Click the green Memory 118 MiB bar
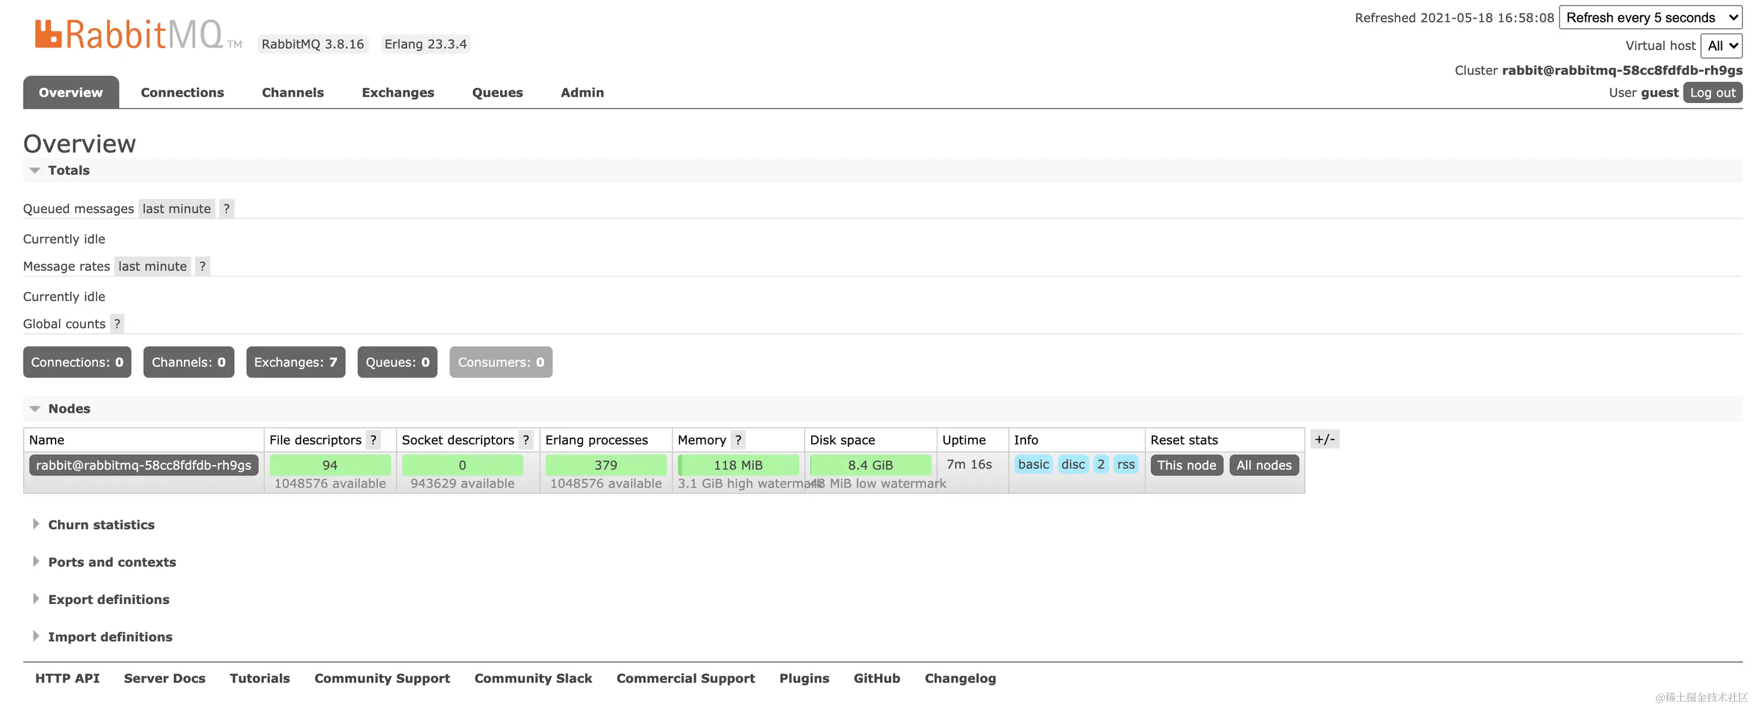Viewport: 1752px width, 707px height. click(738, 465)
